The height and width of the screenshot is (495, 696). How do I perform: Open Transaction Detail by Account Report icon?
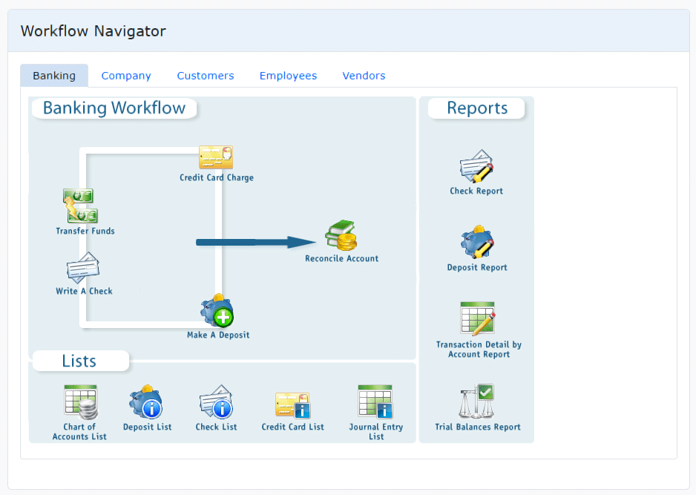[477, 318]
